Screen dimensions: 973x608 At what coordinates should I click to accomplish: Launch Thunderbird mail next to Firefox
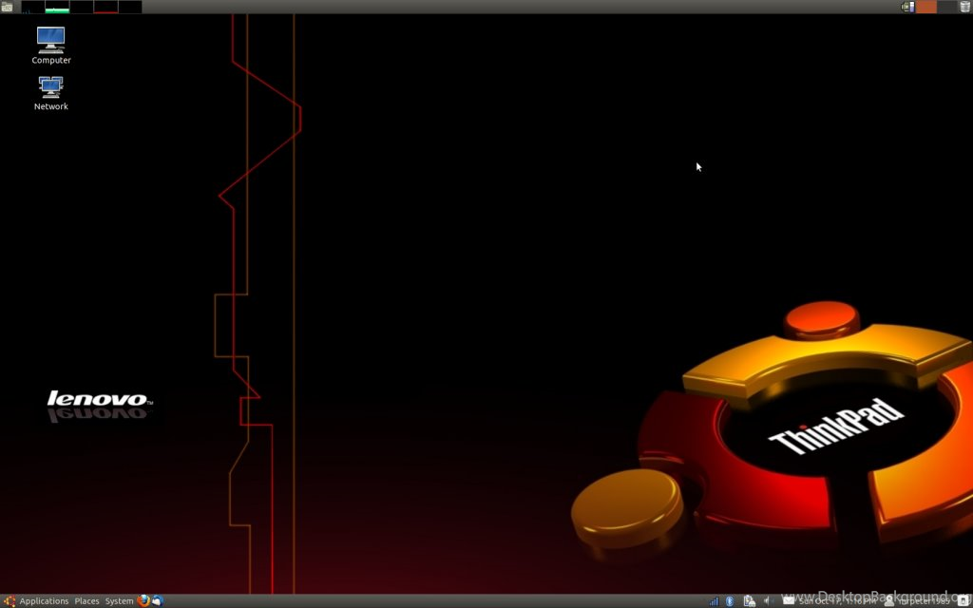(x=158, y=600)
